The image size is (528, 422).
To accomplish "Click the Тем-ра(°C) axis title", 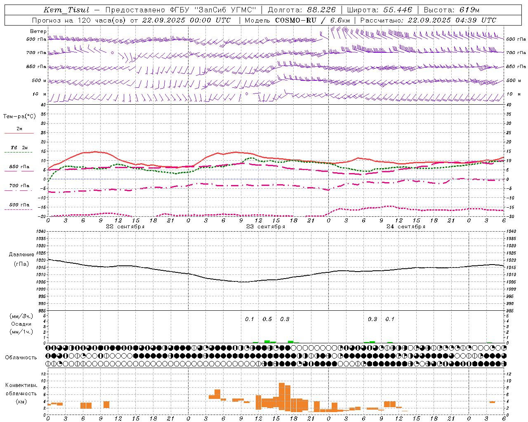I will (19, 117).
